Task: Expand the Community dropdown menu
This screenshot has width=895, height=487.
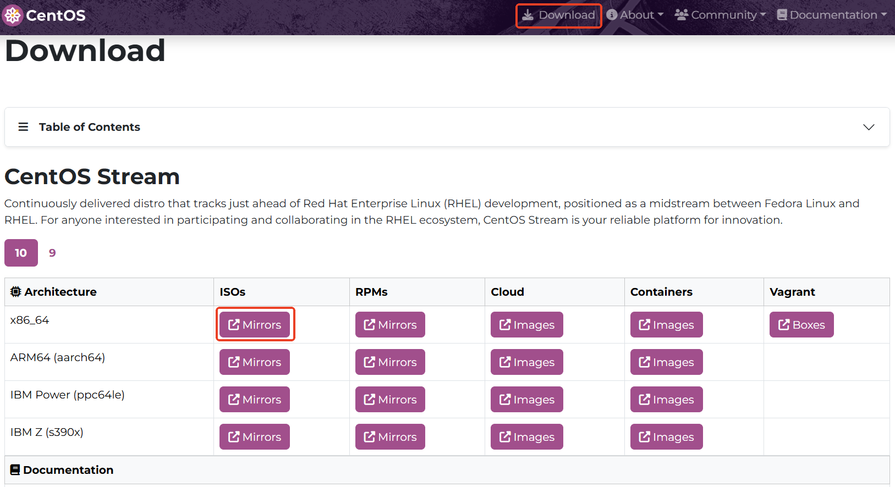Action: pyautogui.click(x=720, y=15)
